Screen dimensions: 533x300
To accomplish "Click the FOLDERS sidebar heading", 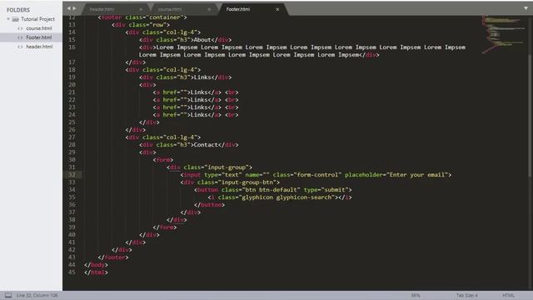I will pos(18,10).
